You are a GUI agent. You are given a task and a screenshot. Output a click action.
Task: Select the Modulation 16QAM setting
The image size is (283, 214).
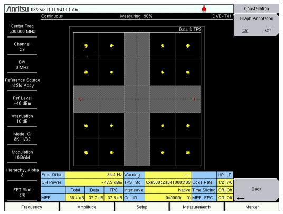[x=22, y=155]
